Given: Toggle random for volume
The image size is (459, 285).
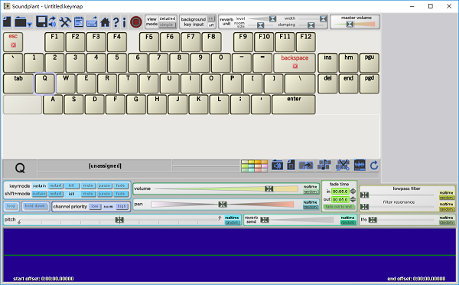Looking at the screenshot, I should (311, 192).
